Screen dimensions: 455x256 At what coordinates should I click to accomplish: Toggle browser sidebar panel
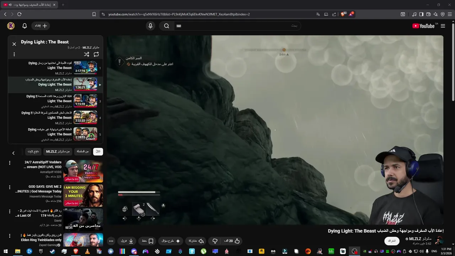coord(421,14)
